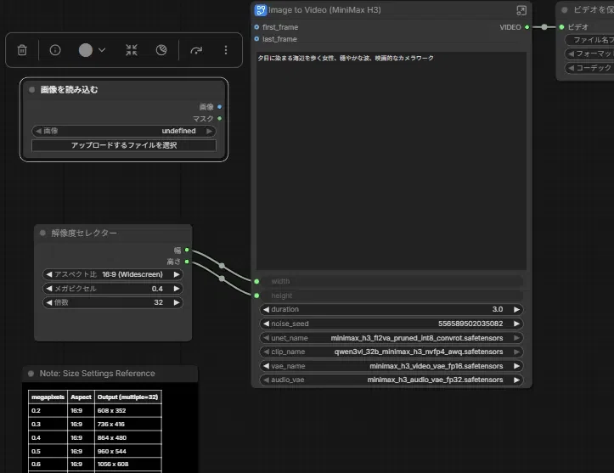Open vae_name model dropdown
Viewport: 614px width, 473px height.
point(391,366)
